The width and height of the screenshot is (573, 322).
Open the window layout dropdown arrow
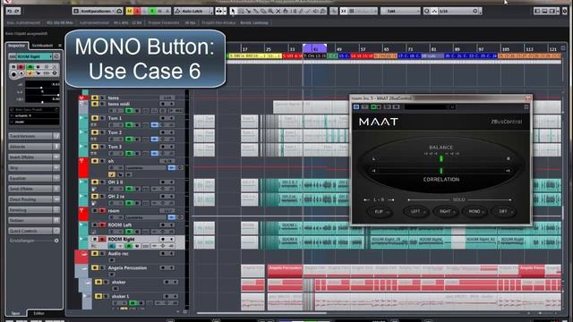point(558,12)
